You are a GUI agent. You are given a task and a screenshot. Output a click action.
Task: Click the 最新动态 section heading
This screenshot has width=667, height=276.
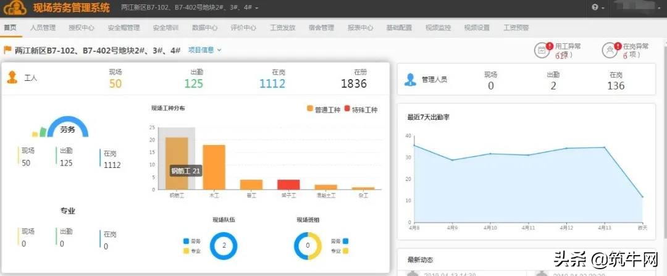tap(421, 259)
